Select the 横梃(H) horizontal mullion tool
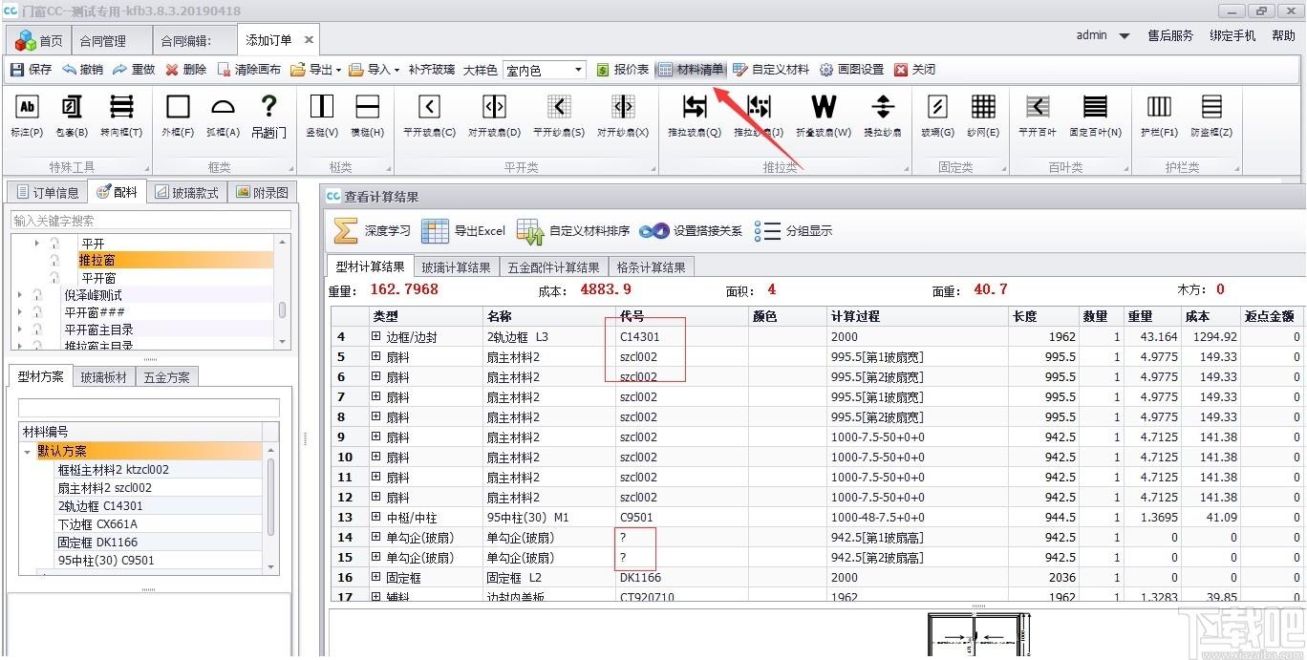 [x=368, y=117]
